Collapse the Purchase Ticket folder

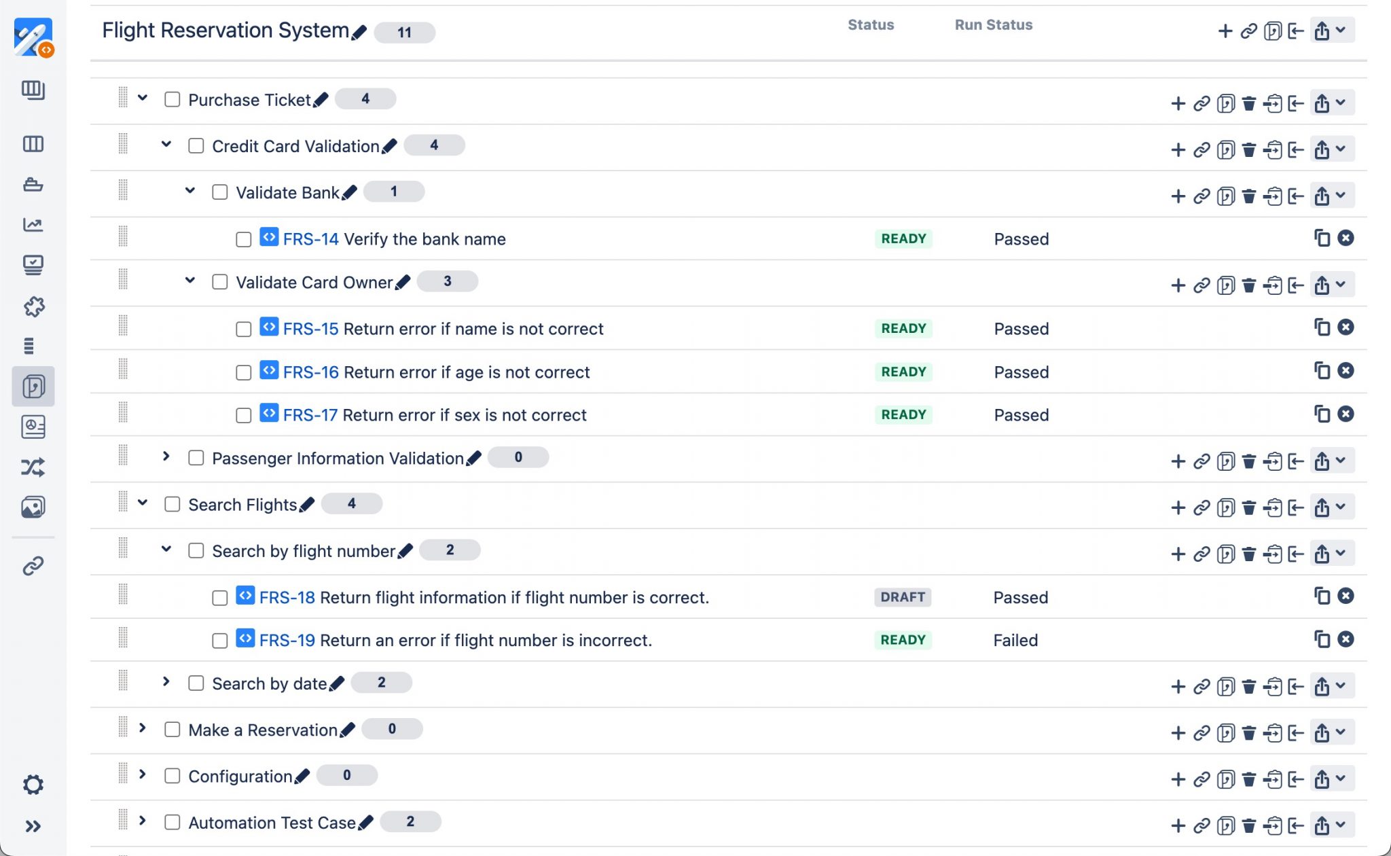point(143,98)
